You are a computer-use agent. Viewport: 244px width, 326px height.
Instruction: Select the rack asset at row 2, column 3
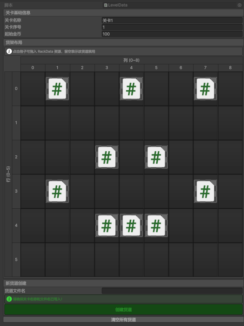click(x=107, y=157)
